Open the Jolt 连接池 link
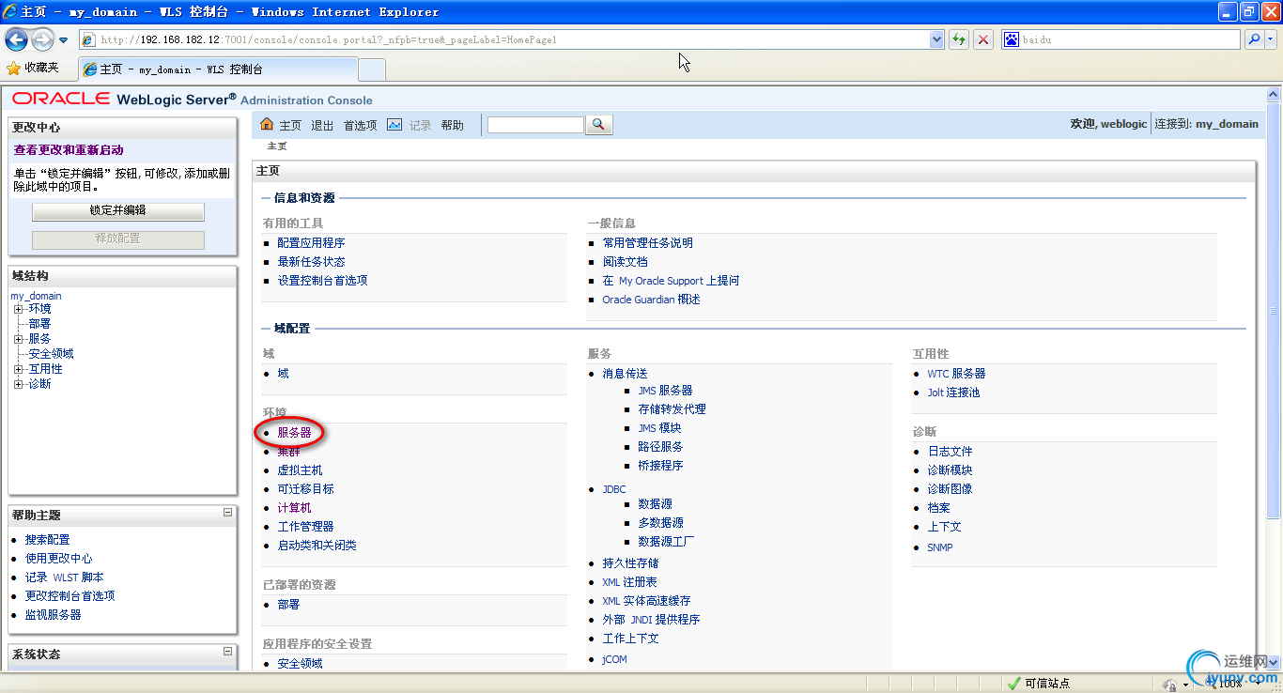 pos(953,393)
